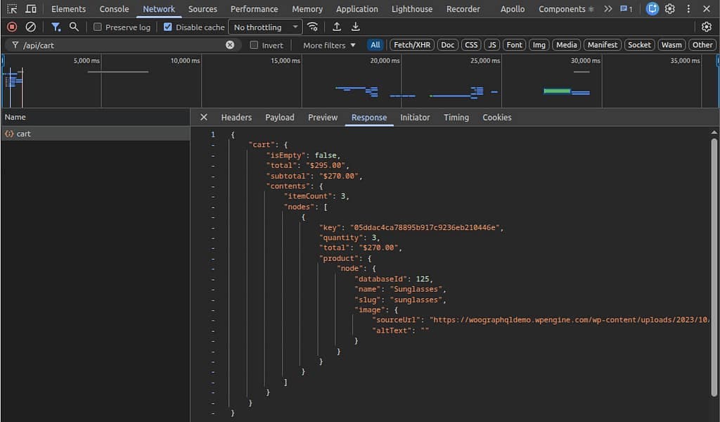Open the Recorder panel tab
Viewport: 720px width, 422px height.
click(x=463, y=8)
